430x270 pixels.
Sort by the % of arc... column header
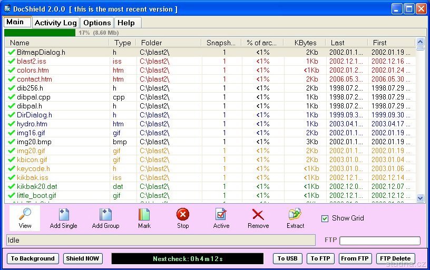pyautogui.click(x=262, y=43)
